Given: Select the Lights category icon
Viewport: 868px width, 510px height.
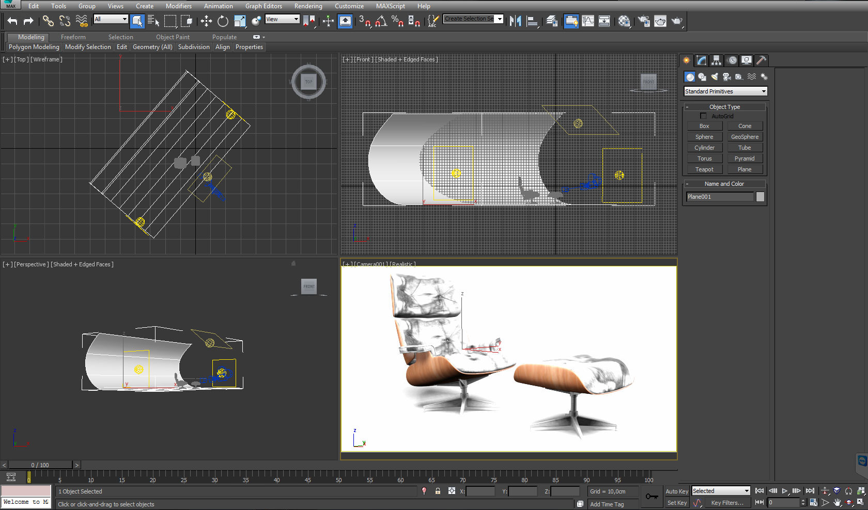Looking at the screenshot, I should 715,77.
